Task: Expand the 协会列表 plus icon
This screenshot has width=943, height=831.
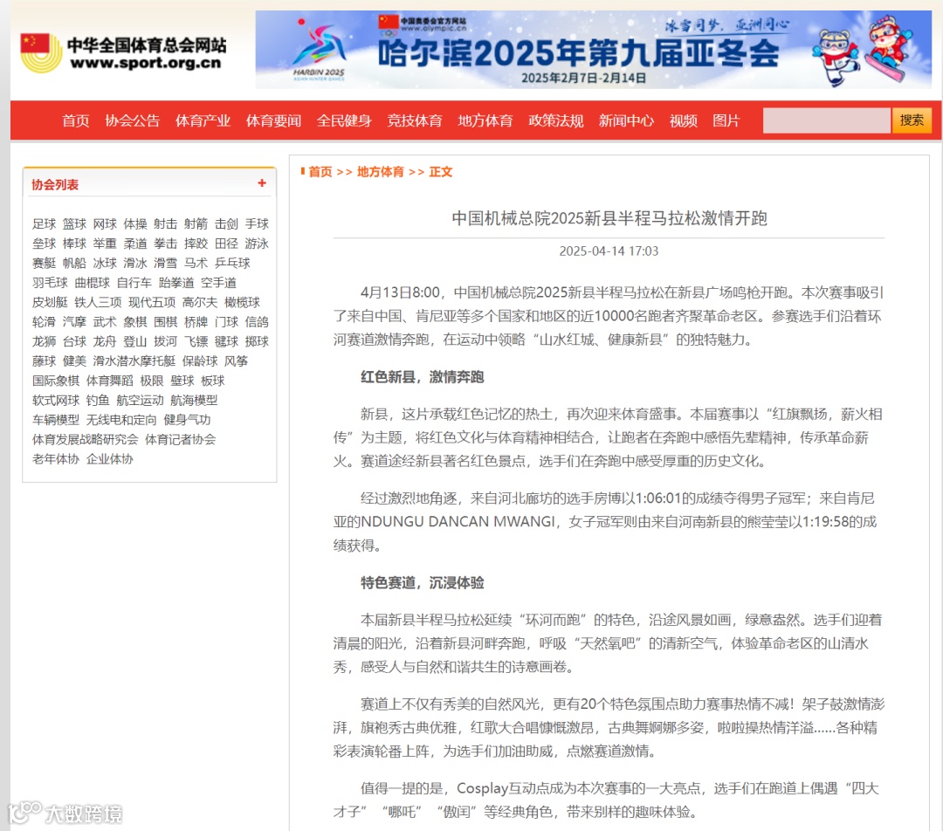Action: [262, 182]
